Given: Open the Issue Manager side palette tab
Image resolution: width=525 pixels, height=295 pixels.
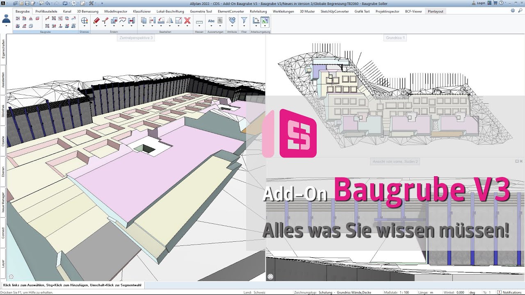Looking at the screenshot, I should [x=3, y=202].
